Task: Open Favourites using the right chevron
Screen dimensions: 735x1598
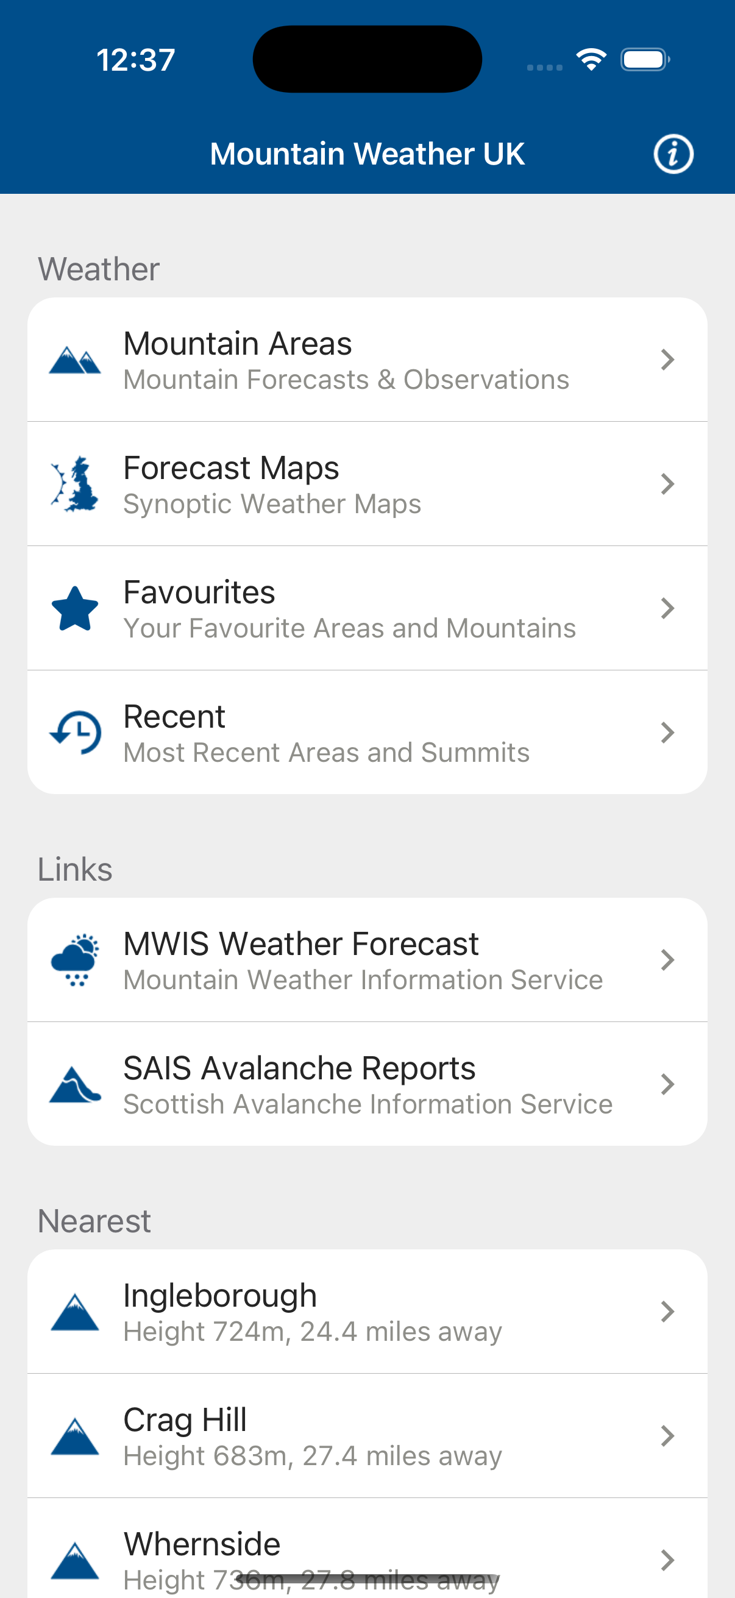Action: tap(667, 609)
